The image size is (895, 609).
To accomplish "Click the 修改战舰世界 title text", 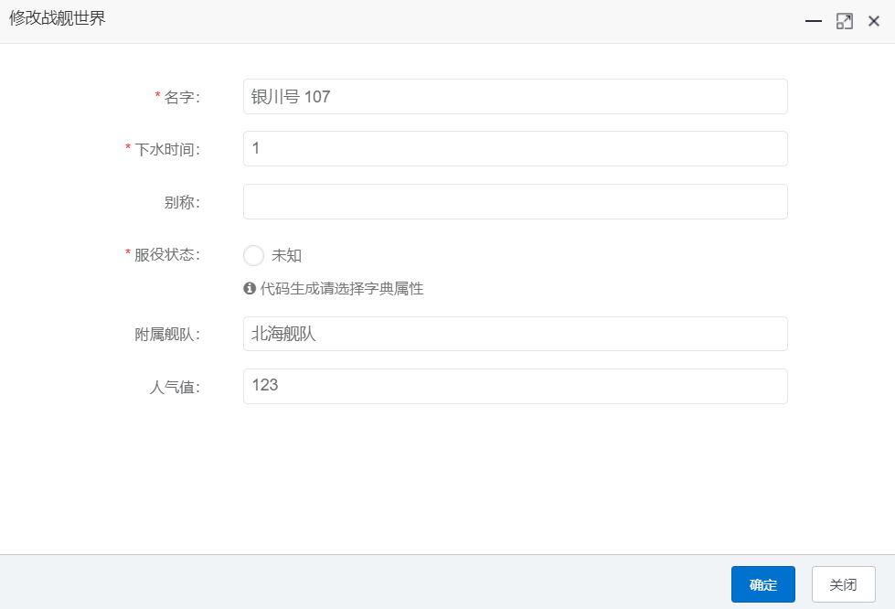I will click(57, 18).
